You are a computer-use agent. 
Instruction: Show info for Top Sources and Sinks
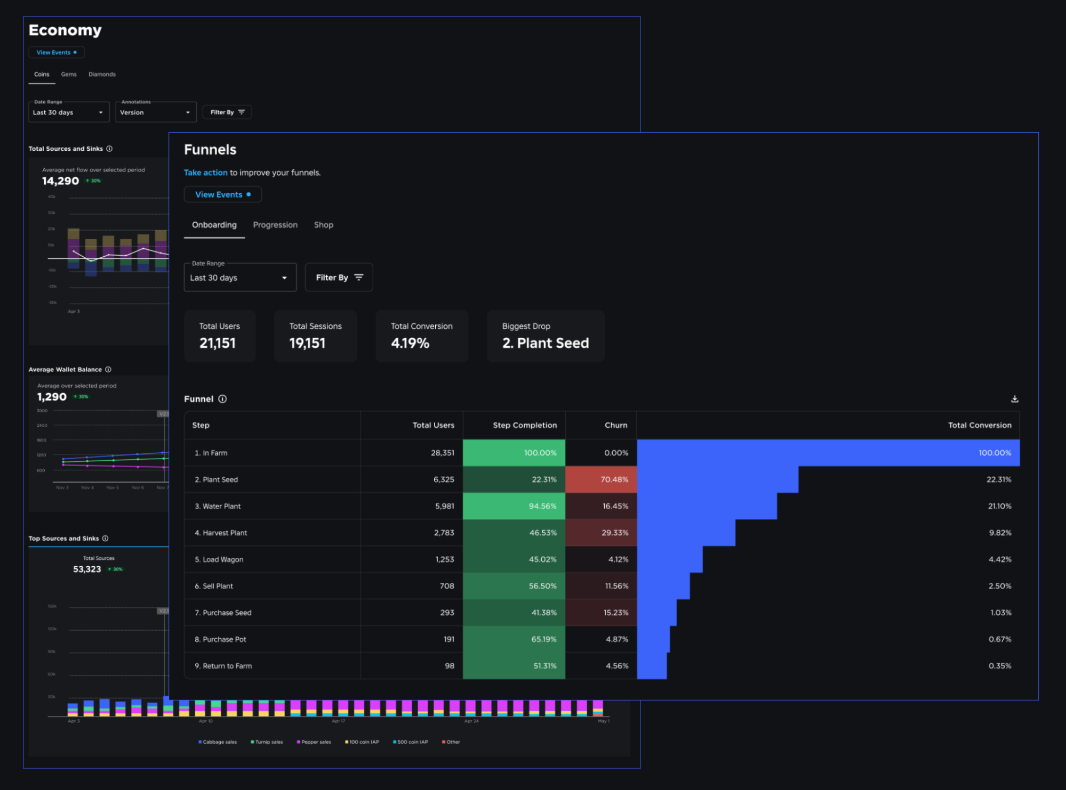point(105,538)
